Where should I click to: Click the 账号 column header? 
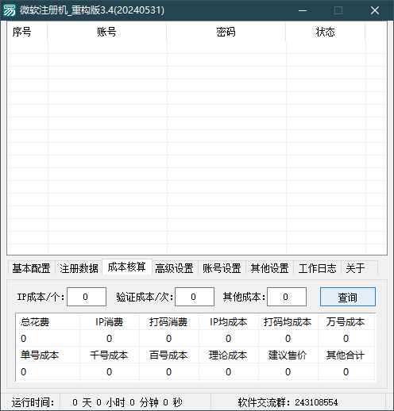click(107, 32)
